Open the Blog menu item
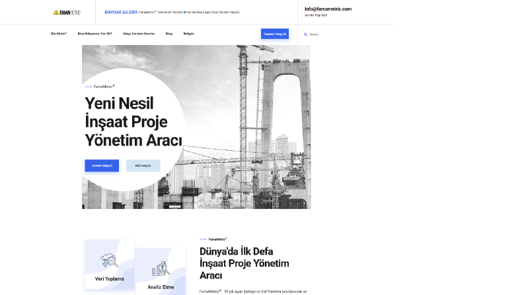 [169, 34]
